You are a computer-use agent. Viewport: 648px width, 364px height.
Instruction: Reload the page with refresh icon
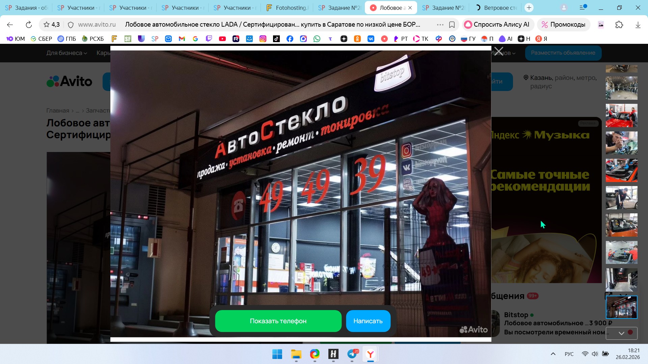[x=29, y=25]
